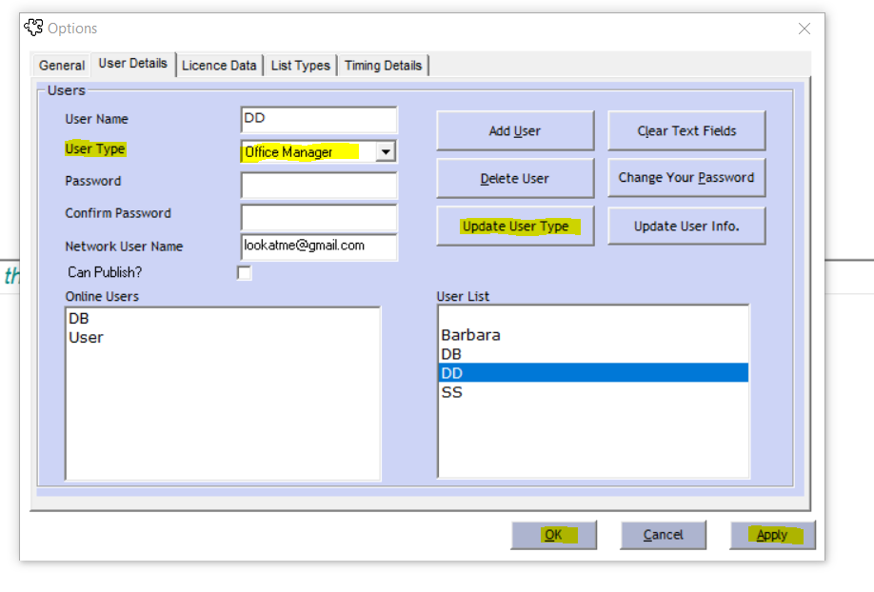This screenshot has width=874, height=592.
Task: Click the Delete User button
Action: (514, 178)
